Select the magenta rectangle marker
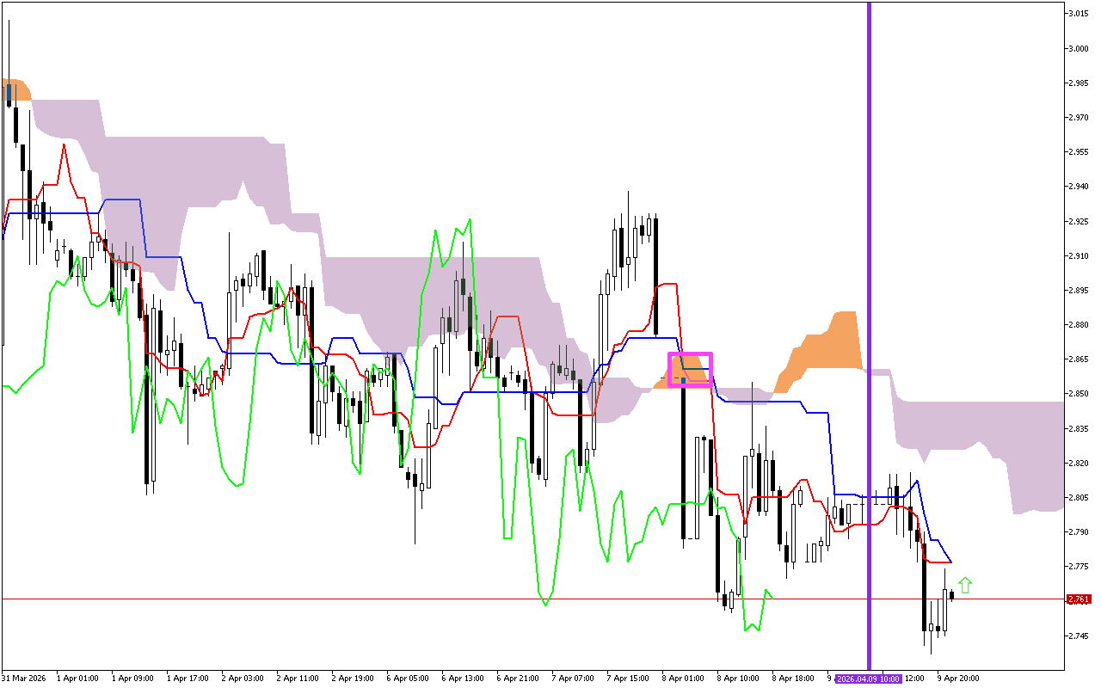This screenshot has width=1101, height=688. click(691, 354)
